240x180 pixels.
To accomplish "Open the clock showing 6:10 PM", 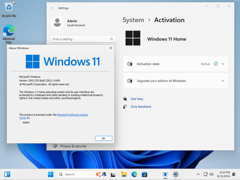I will [x=223, y=174].
